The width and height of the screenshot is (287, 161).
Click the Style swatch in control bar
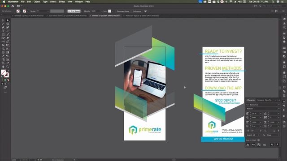pyautogui.click(x=109, y=11)
